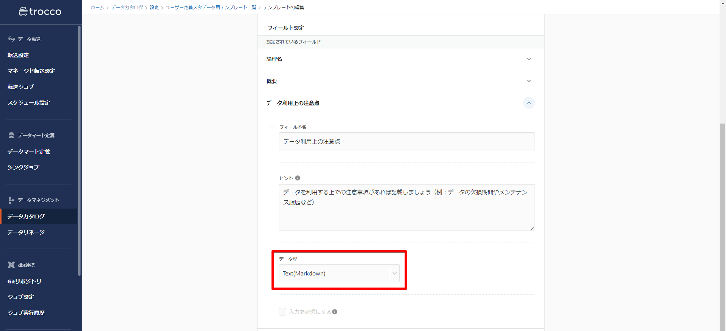The image size is (726, 331).
Task: Click the フィールド名 input field
Action: 407,141
